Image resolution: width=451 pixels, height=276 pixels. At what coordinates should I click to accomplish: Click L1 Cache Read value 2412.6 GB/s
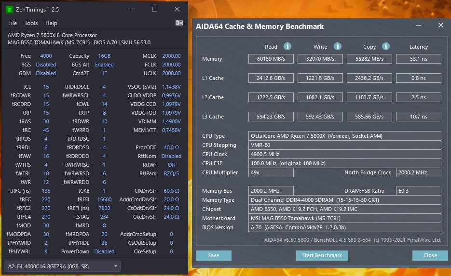pyautogui.click(x=271, y=78)
